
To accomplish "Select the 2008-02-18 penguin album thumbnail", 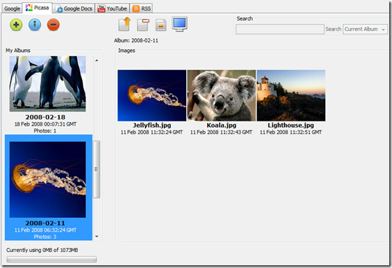I will [47, 84].
